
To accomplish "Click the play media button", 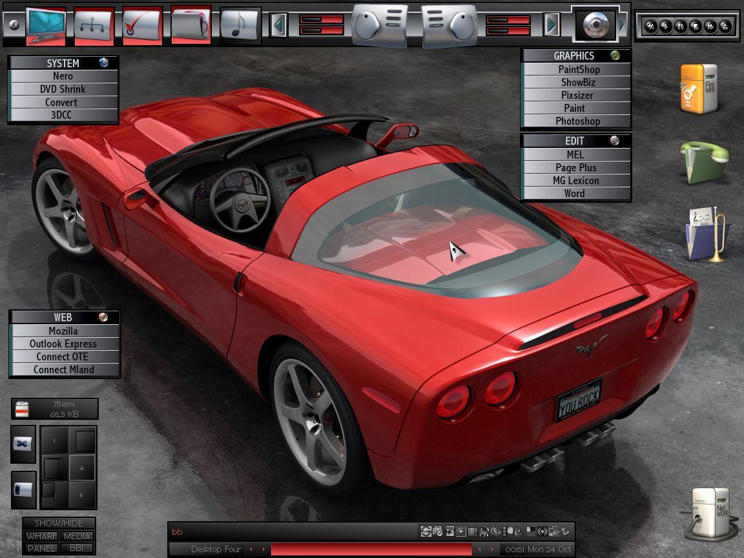I will 665,26.
